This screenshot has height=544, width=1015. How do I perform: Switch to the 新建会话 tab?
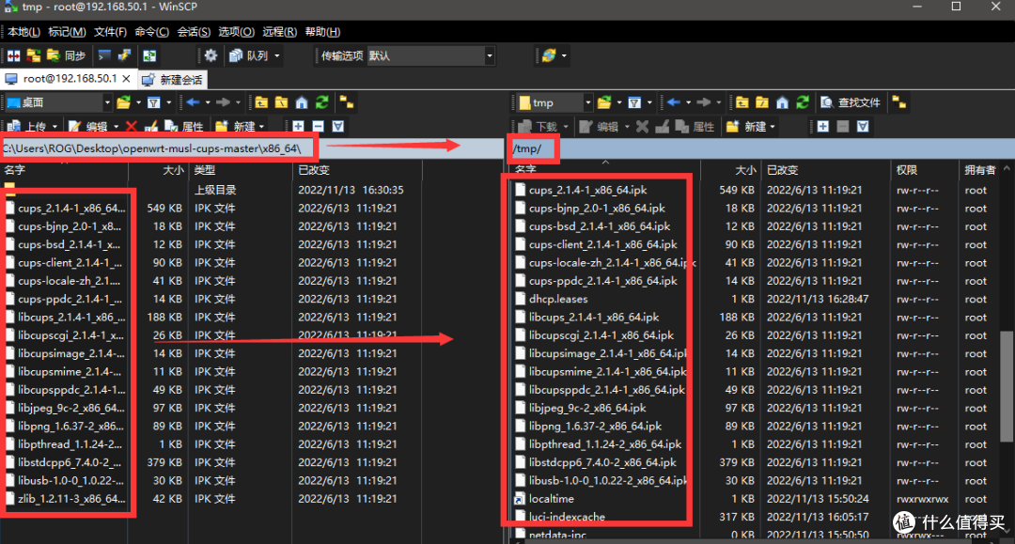click(x=173, y=80)
